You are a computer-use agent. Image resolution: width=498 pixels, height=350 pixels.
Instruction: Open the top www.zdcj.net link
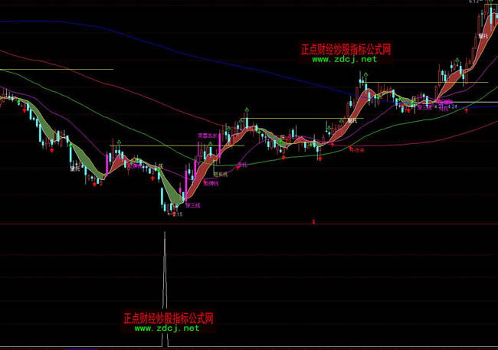point(345,59)
